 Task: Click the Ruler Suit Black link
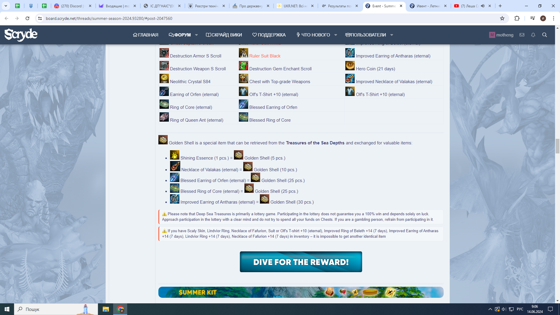[x=265, y=56]
